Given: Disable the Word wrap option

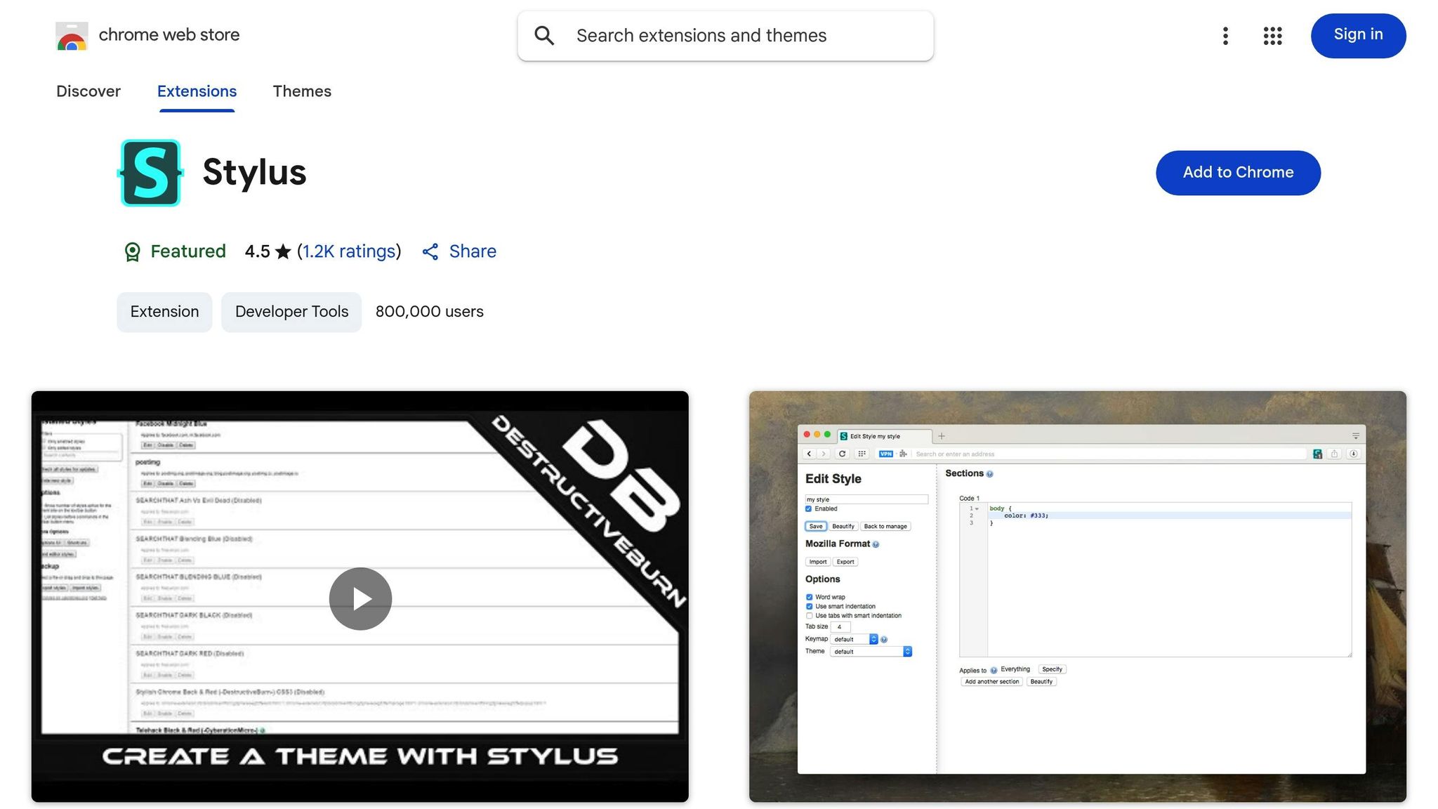Looking at the screenshot, I should (x=809, y=597).
